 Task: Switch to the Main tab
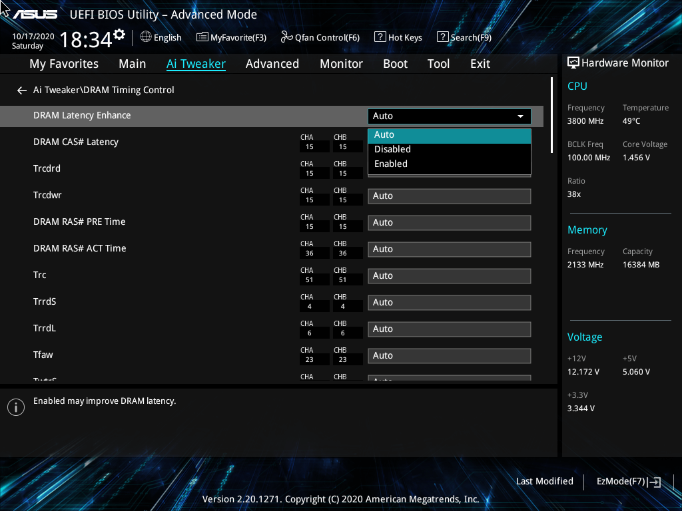pyautogui.click(x=133, y=64)
